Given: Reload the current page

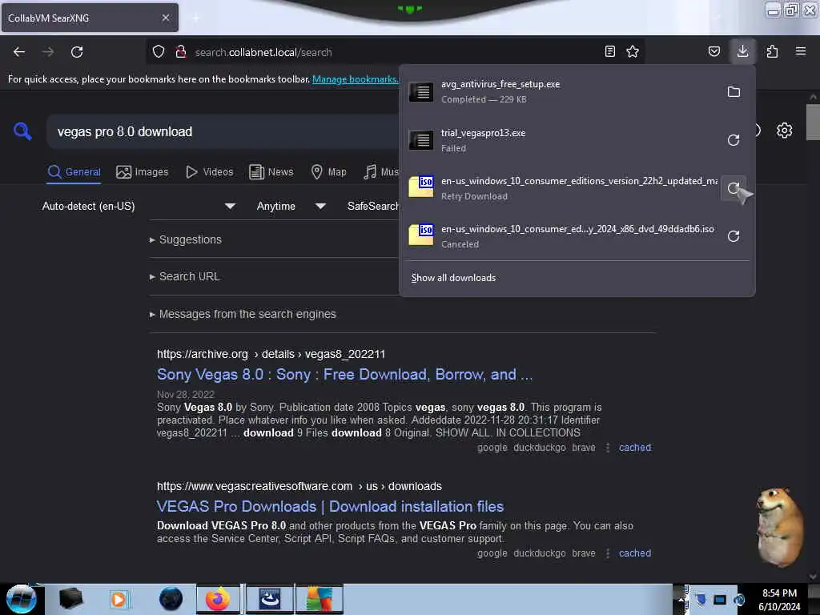Looking at the screenshot, I should [x=77, y=52].
